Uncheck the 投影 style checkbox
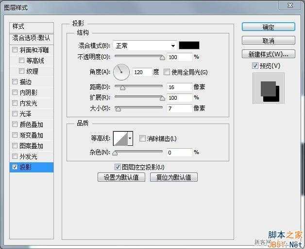 (x=15, y=167)
